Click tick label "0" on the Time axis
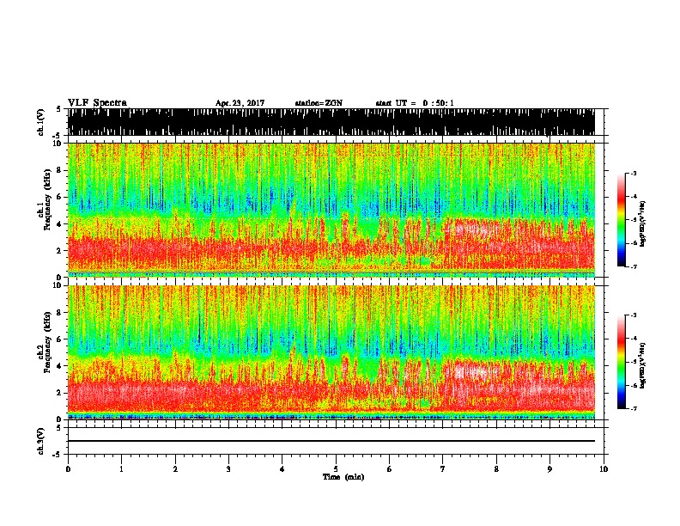This screenshot has height=526, width=680. [x=68, y=468]
